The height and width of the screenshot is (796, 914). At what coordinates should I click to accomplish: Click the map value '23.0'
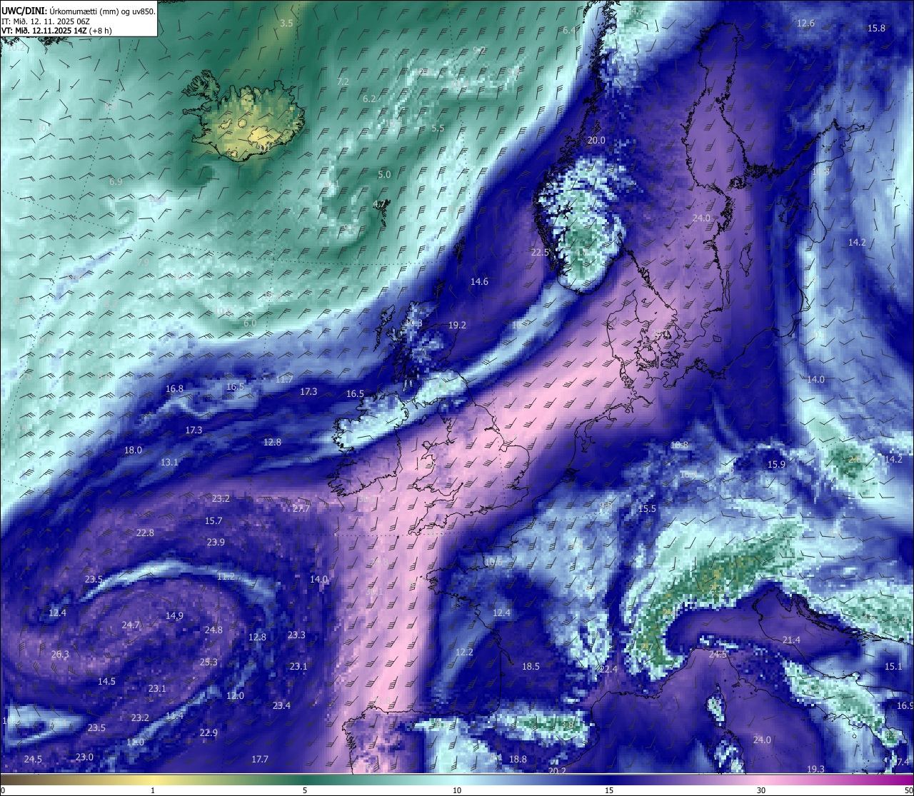[x=84, y=757]
